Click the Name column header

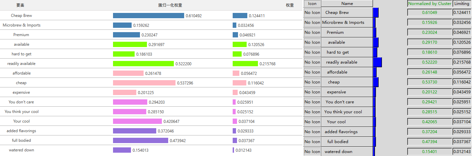coord(347,4)
